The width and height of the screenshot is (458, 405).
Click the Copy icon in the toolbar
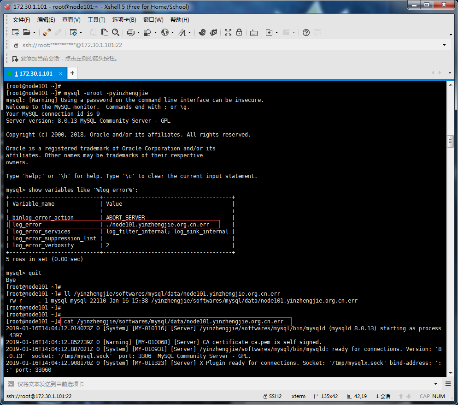pos(94,32)
